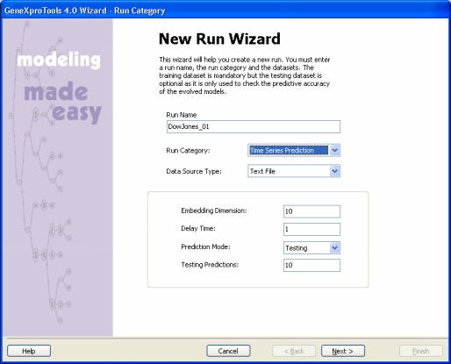Focus the Delay Time text box
This screenshot has height=364, width=451.
coord(311,229)
